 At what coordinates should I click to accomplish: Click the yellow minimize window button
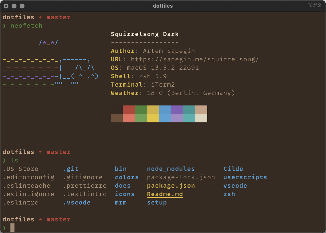click(14, 6)
